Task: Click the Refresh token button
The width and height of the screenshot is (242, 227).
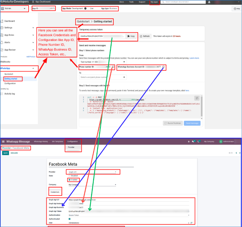Action: (x=145, y=36)
